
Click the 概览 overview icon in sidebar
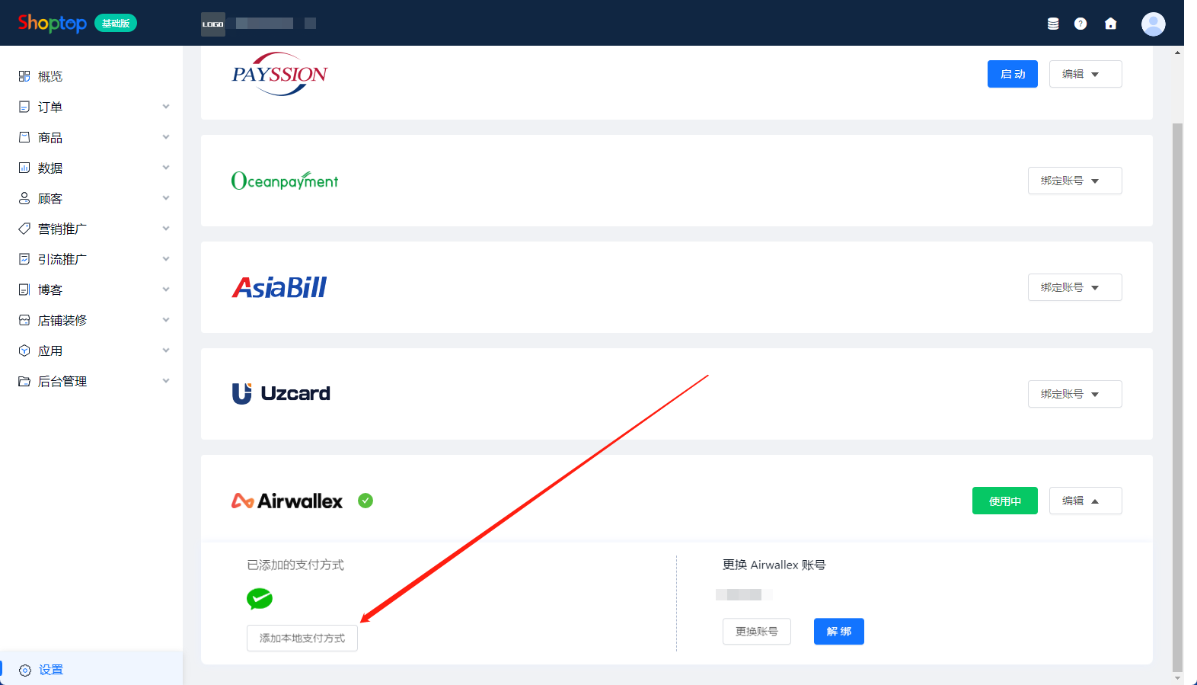(24, 76)
